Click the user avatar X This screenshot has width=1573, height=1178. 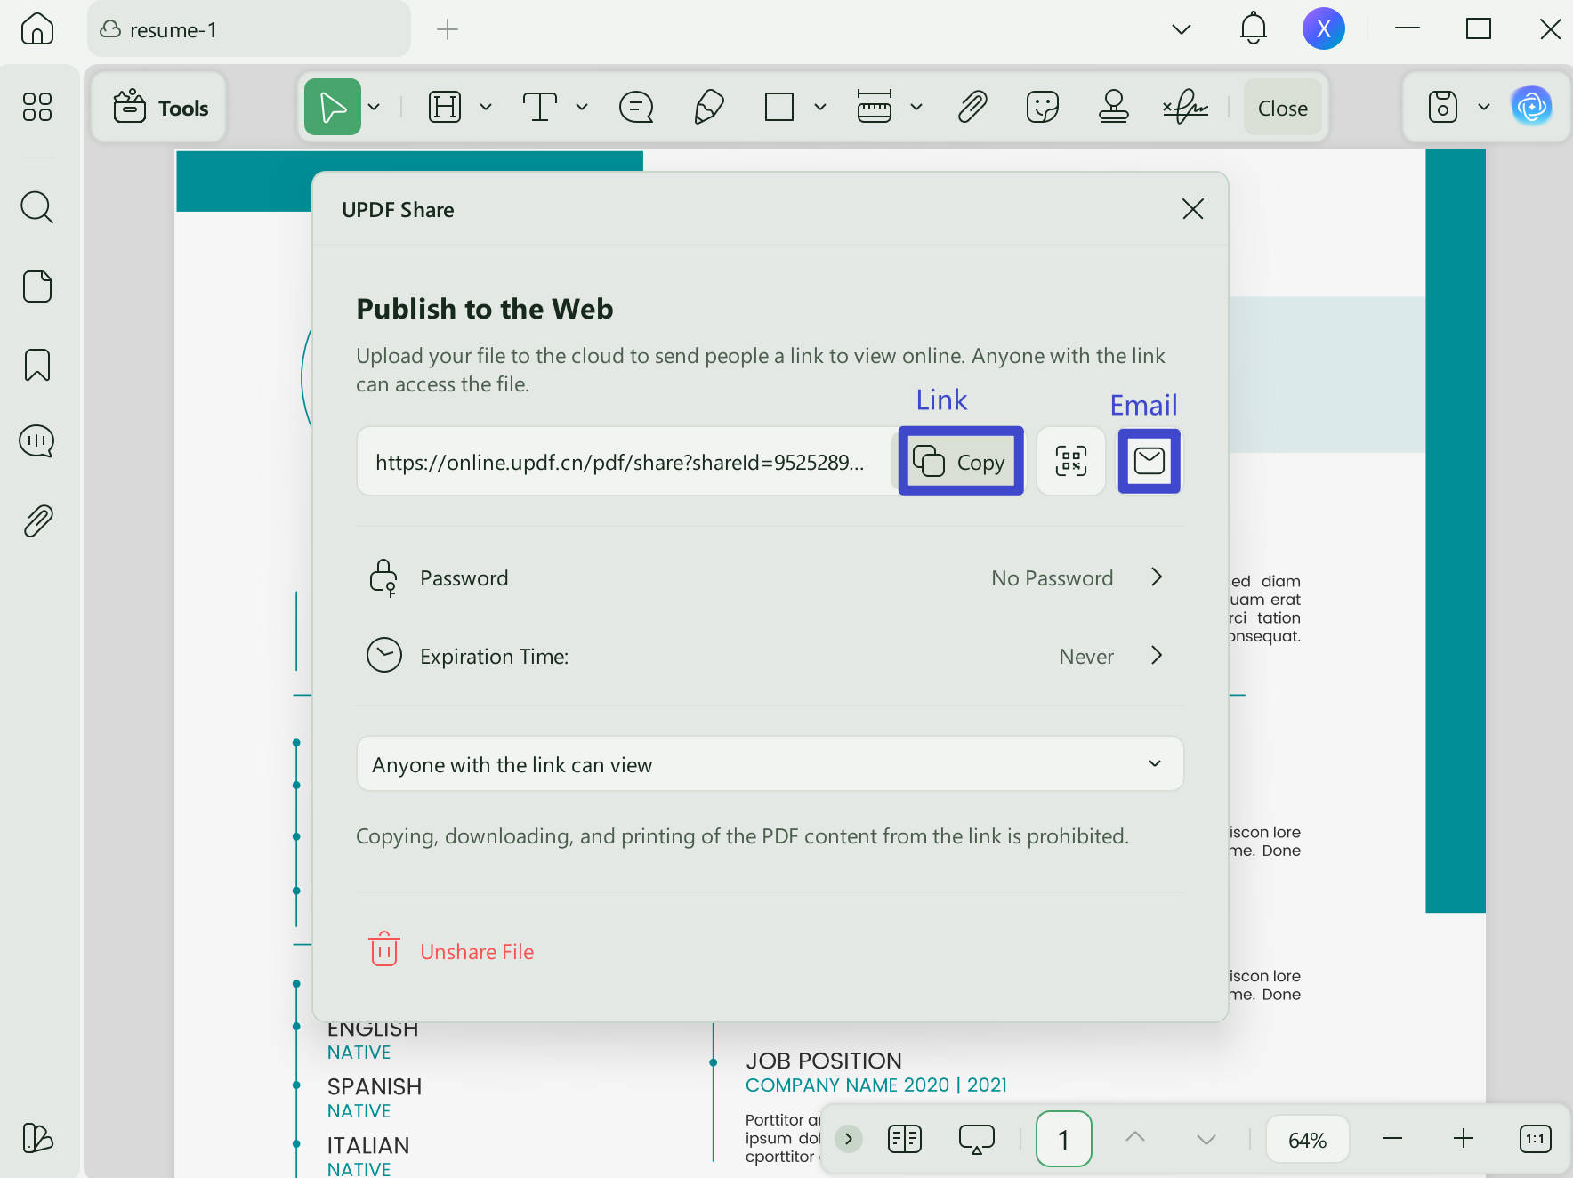[1323, 28]
